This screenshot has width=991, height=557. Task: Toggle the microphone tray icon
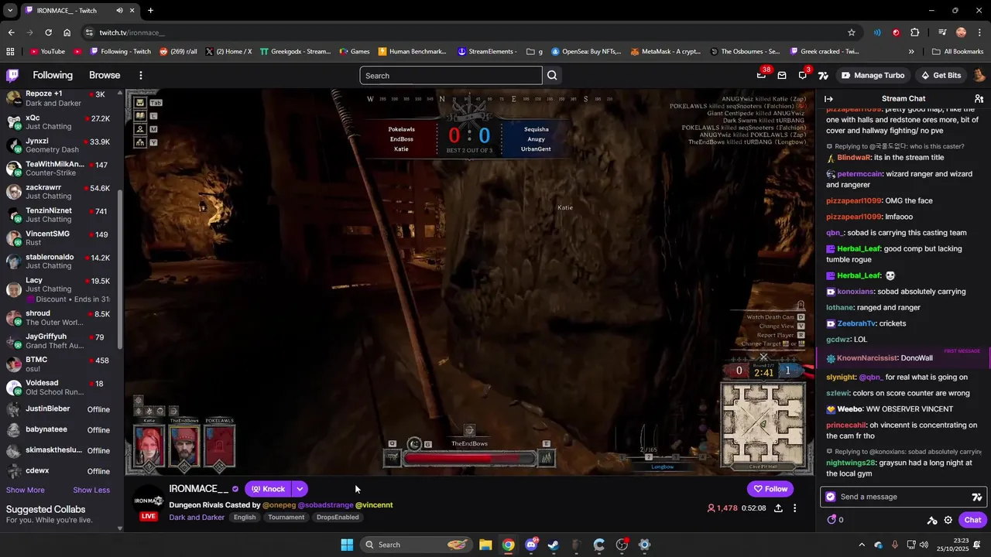click(895, 545)
